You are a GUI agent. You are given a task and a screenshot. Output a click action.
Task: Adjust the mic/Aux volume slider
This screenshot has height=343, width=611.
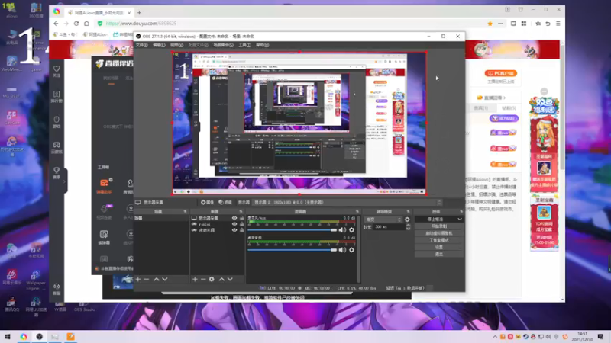coord(293,230)
